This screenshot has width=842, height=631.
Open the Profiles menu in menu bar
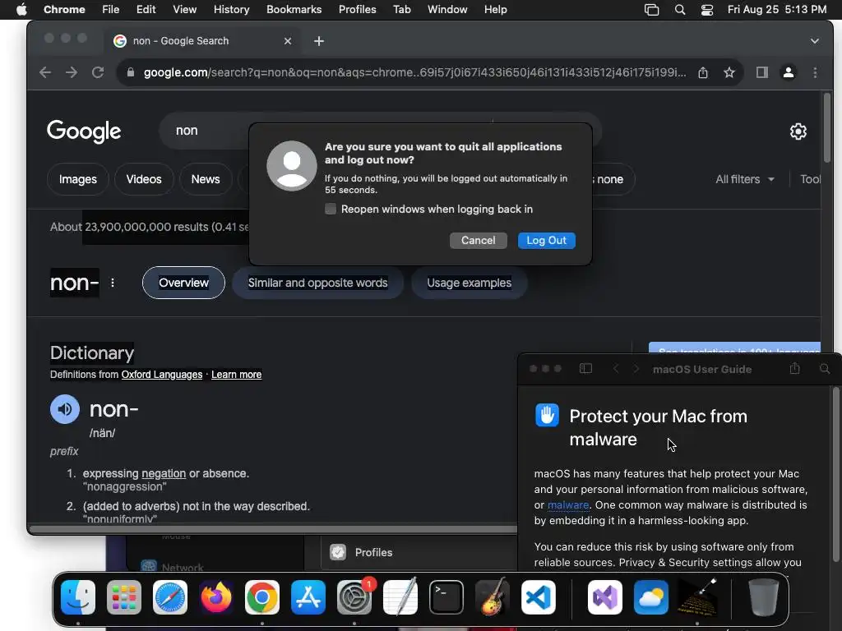pos(357,10)
